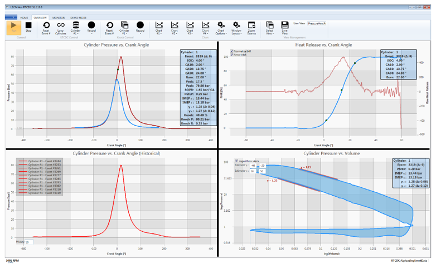This screenshot has height=264, width=436.
Task: Click the γ = 1.15 label on PV chart
Action: tap(306, 167)
